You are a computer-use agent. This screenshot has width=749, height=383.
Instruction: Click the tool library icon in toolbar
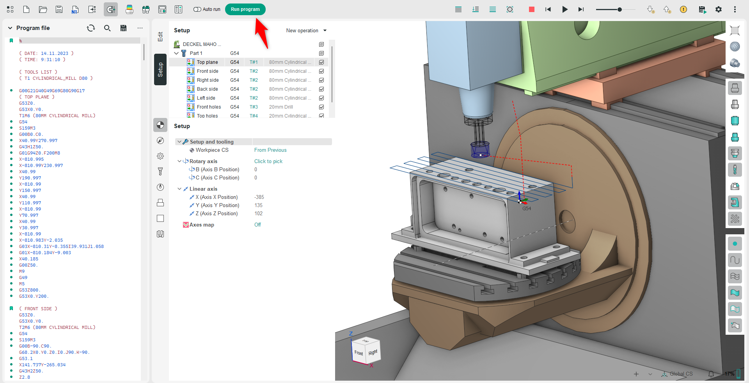[146, 9]
